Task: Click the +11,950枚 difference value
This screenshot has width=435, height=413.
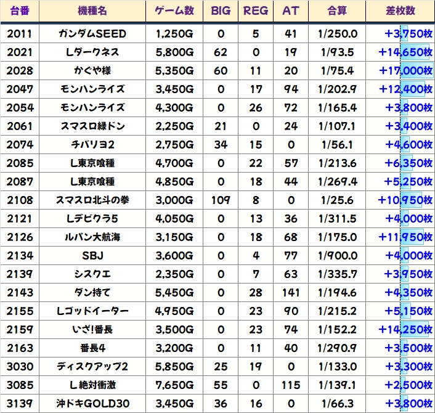Action: [x=405, y=237]
